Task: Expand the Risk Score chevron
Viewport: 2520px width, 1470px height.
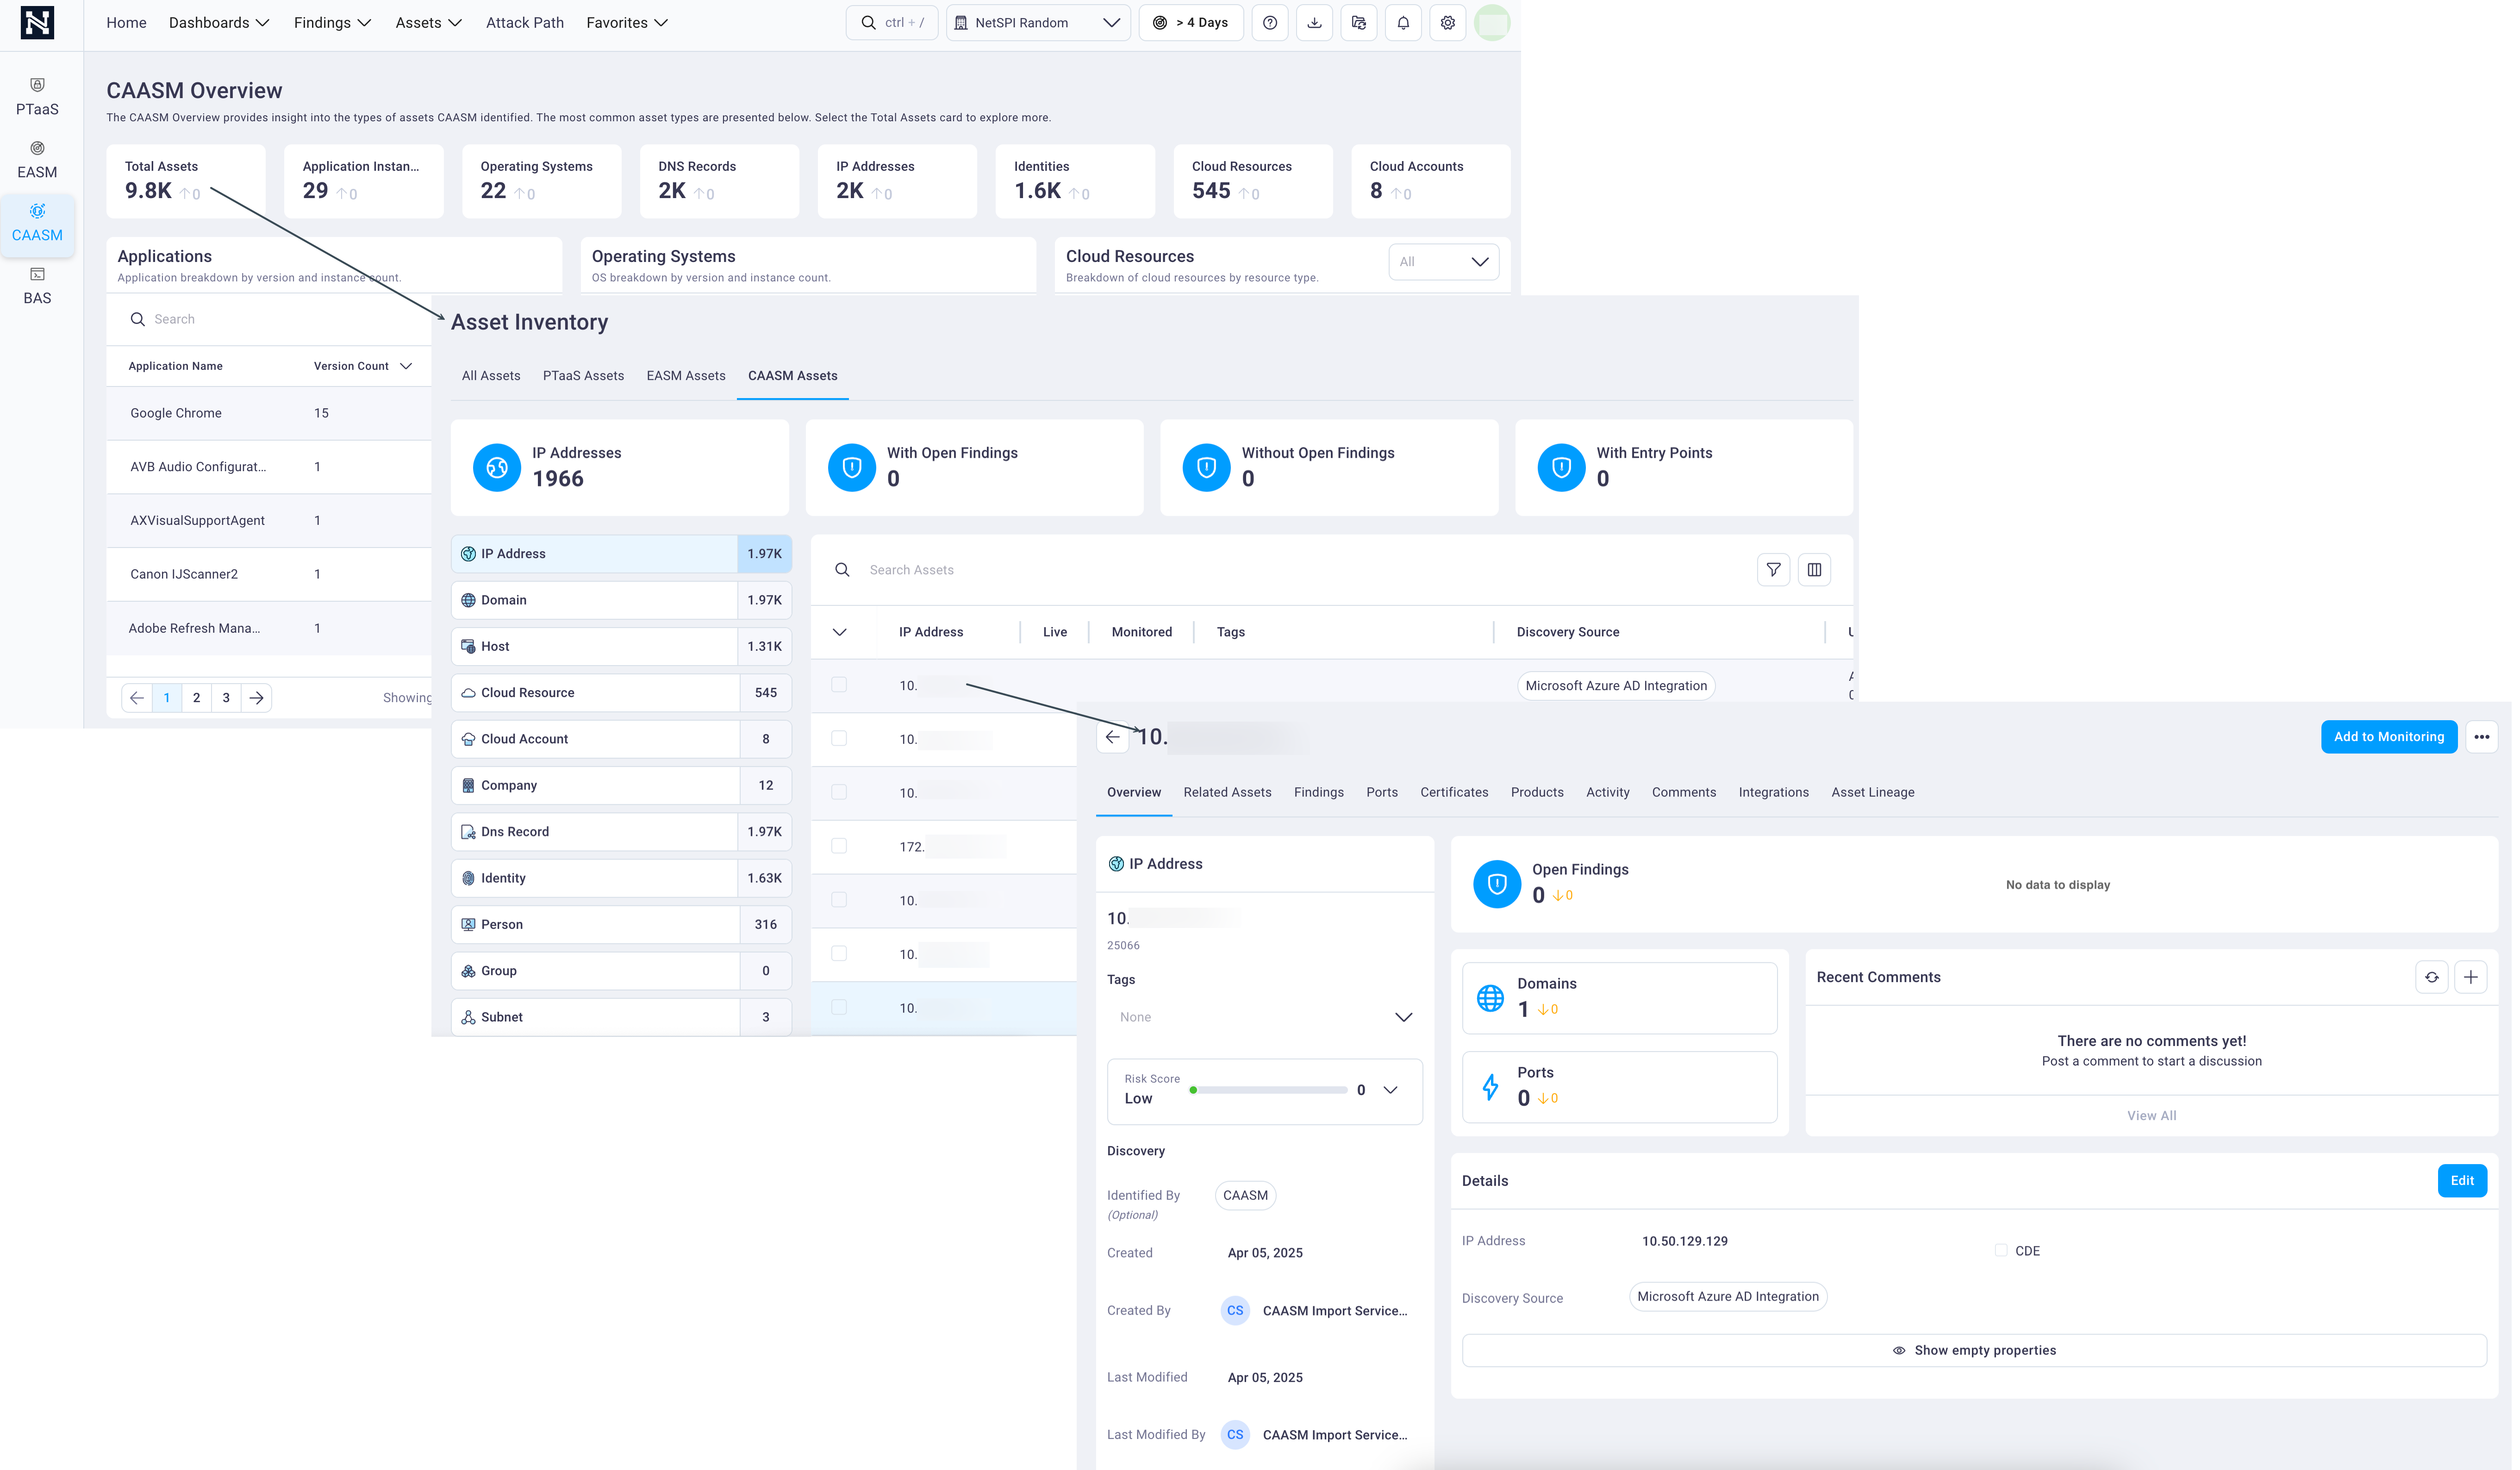Action: (1390, 1090)
